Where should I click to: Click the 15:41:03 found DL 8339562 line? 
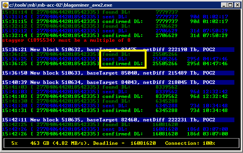tap(90, 87)
